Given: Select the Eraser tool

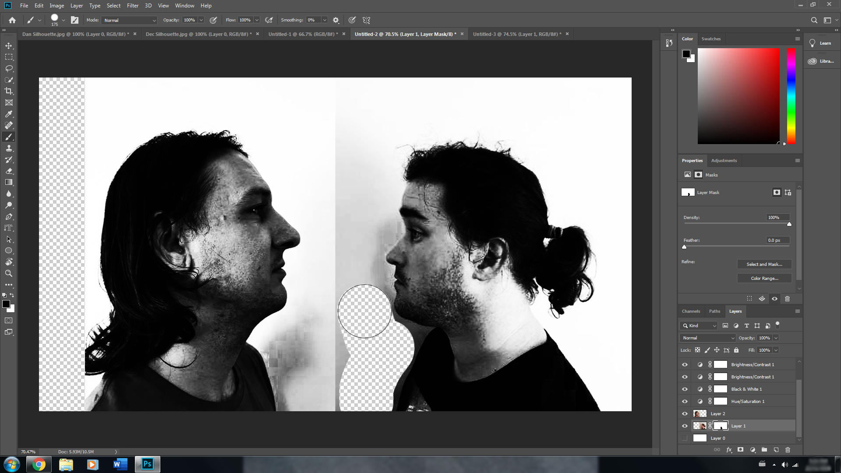Looking at the screenshot, I should click(x=9, y=171).
